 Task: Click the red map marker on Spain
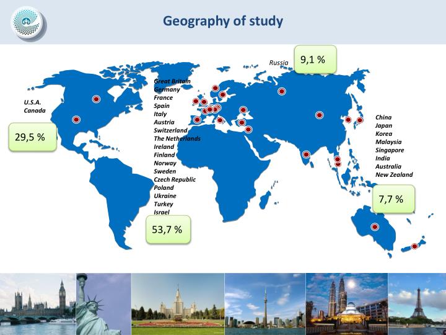click(197, 119)
